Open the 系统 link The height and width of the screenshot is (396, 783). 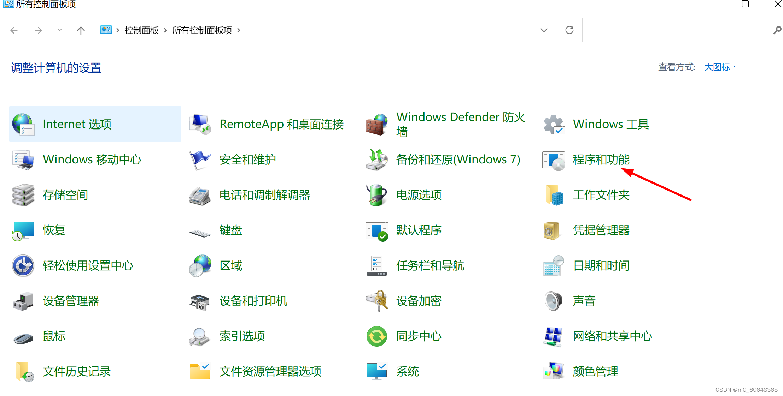(x=407, y=371)
